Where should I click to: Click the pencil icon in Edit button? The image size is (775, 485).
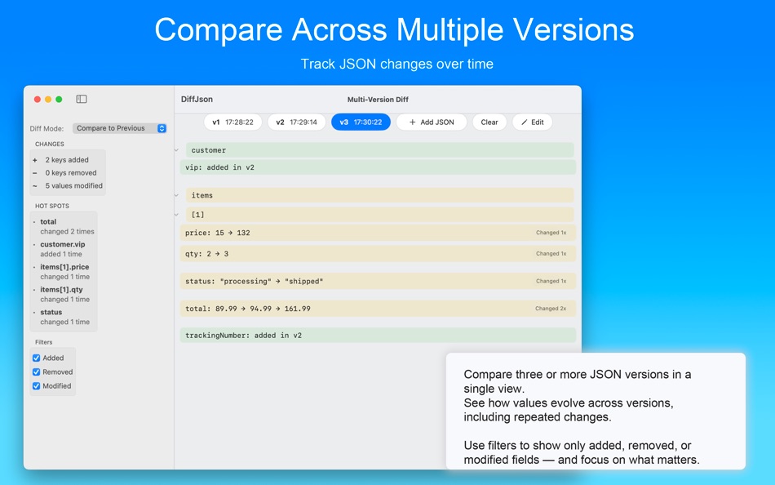525,122
